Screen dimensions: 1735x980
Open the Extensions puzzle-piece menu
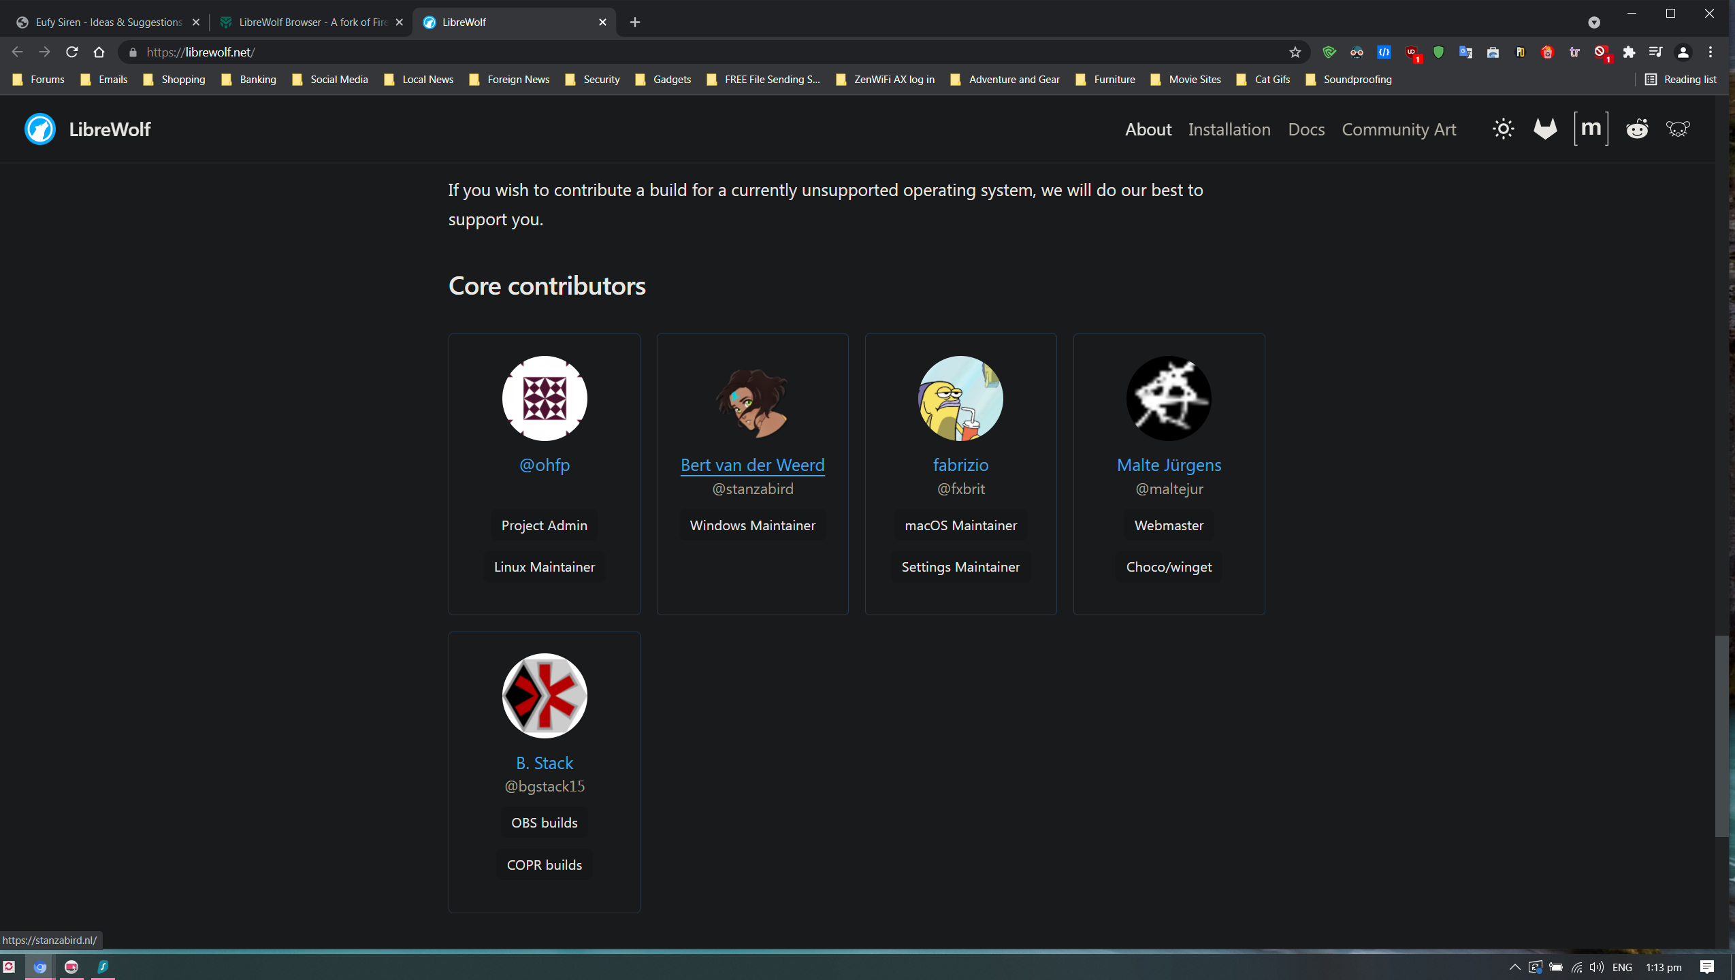(1629, 52)
